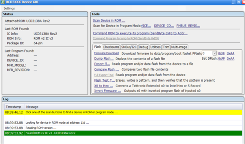
Task: Click the X0 to Hex ... link
Action: pyautogui.click(x=103, y=86)
